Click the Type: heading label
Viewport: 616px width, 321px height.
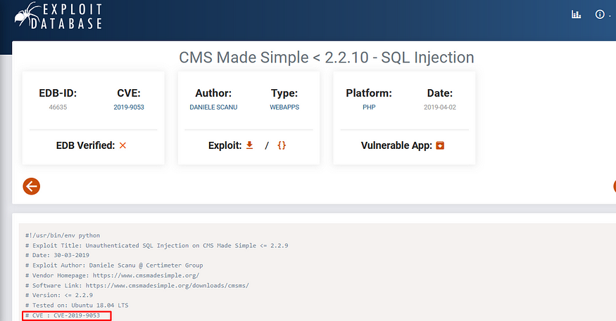[x=284, y=93]
